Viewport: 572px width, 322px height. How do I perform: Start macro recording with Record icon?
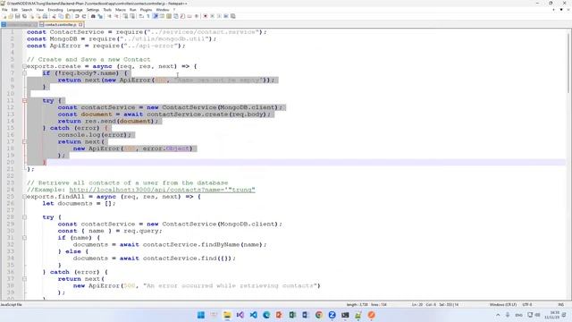click(205, 16)
